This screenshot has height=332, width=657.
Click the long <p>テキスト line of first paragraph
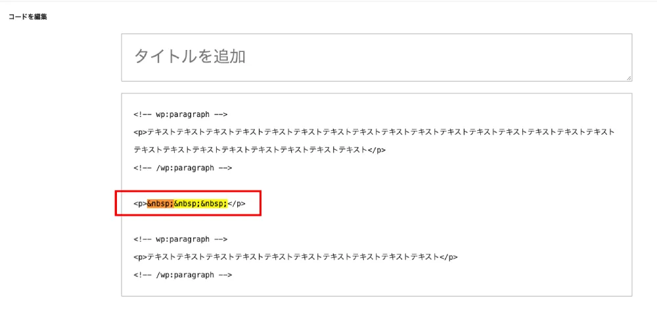[374, 132]
